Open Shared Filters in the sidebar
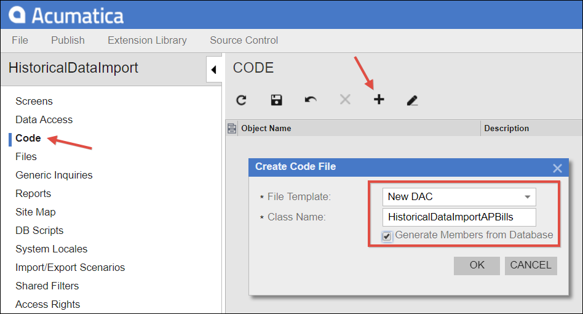583x314 pixels. click(x=47, y=286)
